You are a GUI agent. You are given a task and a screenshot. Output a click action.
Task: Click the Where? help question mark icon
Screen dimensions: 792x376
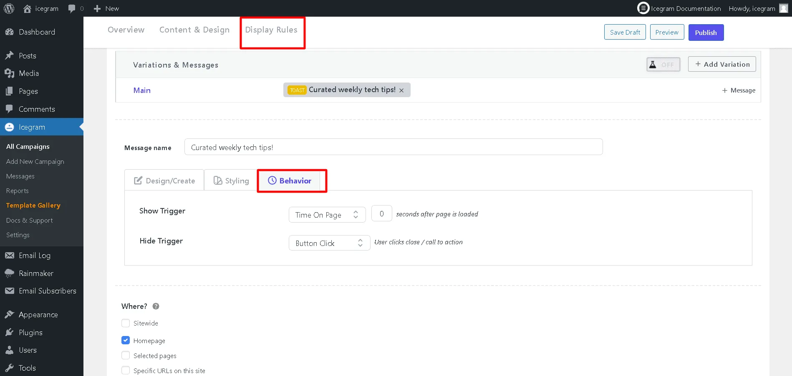click(x=156, y=306)
